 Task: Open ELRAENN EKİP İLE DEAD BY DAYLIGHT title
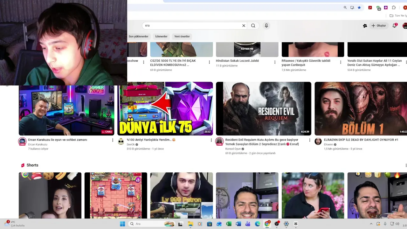tap(361, 140)
